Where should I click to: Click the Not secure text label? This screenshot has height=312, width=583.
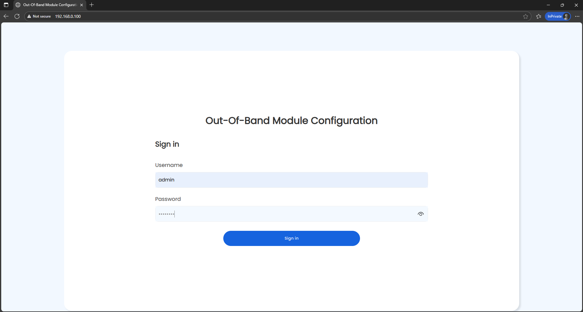point(42,16)
